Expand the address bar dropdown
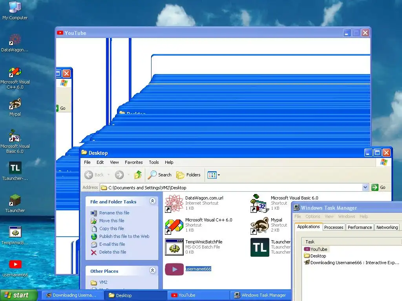Screen dimensions: 402x301 click(365, 187)
